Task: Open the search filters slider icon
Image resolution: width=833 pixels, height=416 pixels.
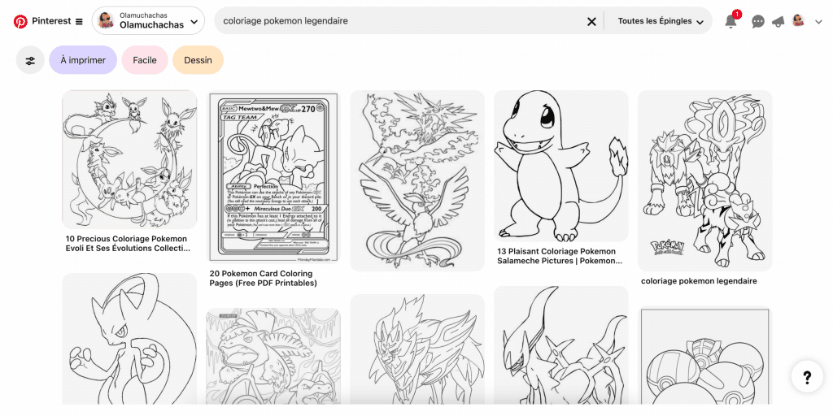Action: [x=30, y=60]
